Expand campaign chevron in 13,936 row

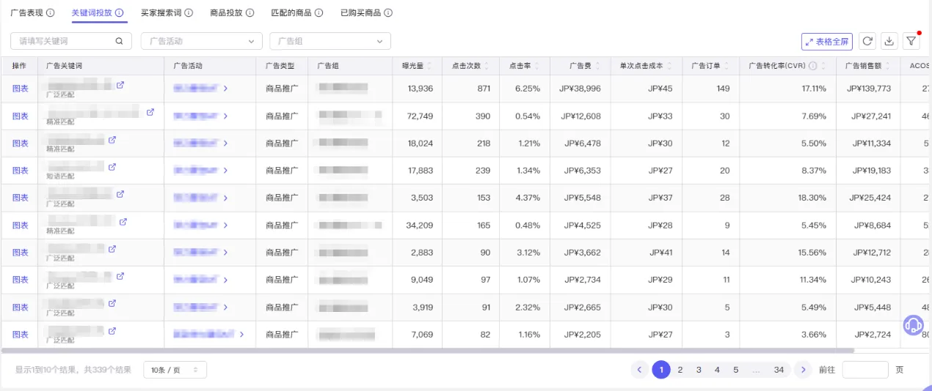pos(225,89)
